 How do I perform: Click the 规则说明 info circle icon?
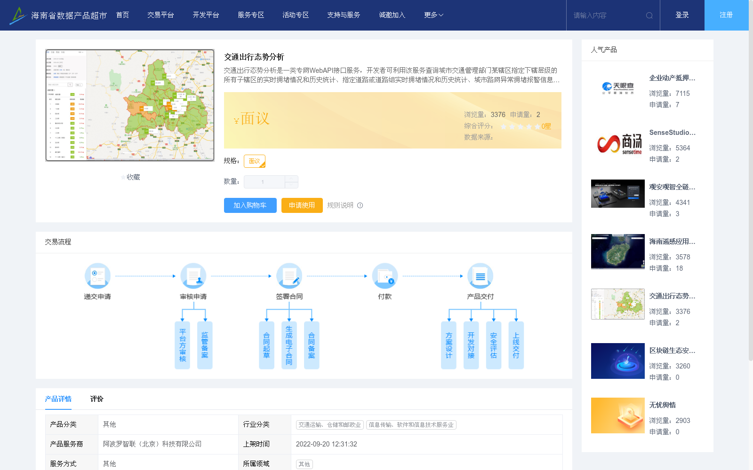360,205
